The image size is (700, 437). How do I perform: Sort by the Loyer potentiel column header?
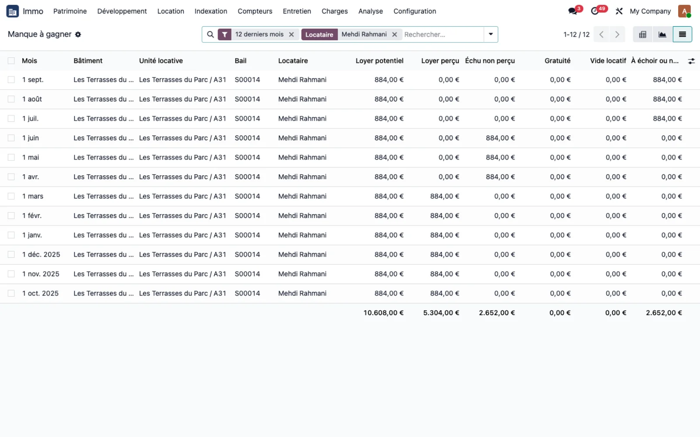(x=379, y=61)
